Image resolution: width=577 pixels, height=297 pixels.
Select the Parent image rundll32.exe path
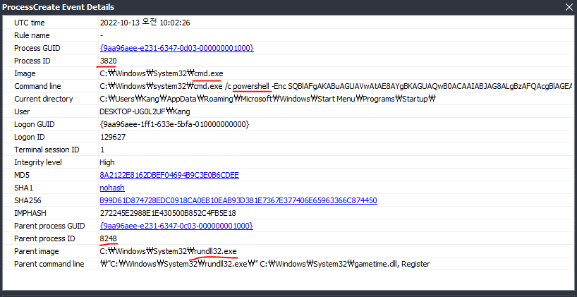coord(168,251)
